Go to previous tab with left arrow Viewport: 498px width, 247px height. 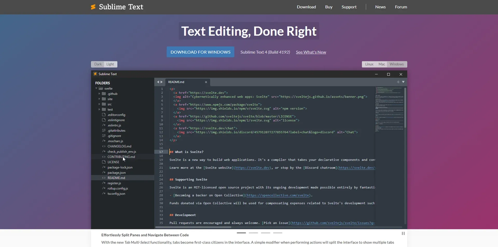[x=158, y=82]
